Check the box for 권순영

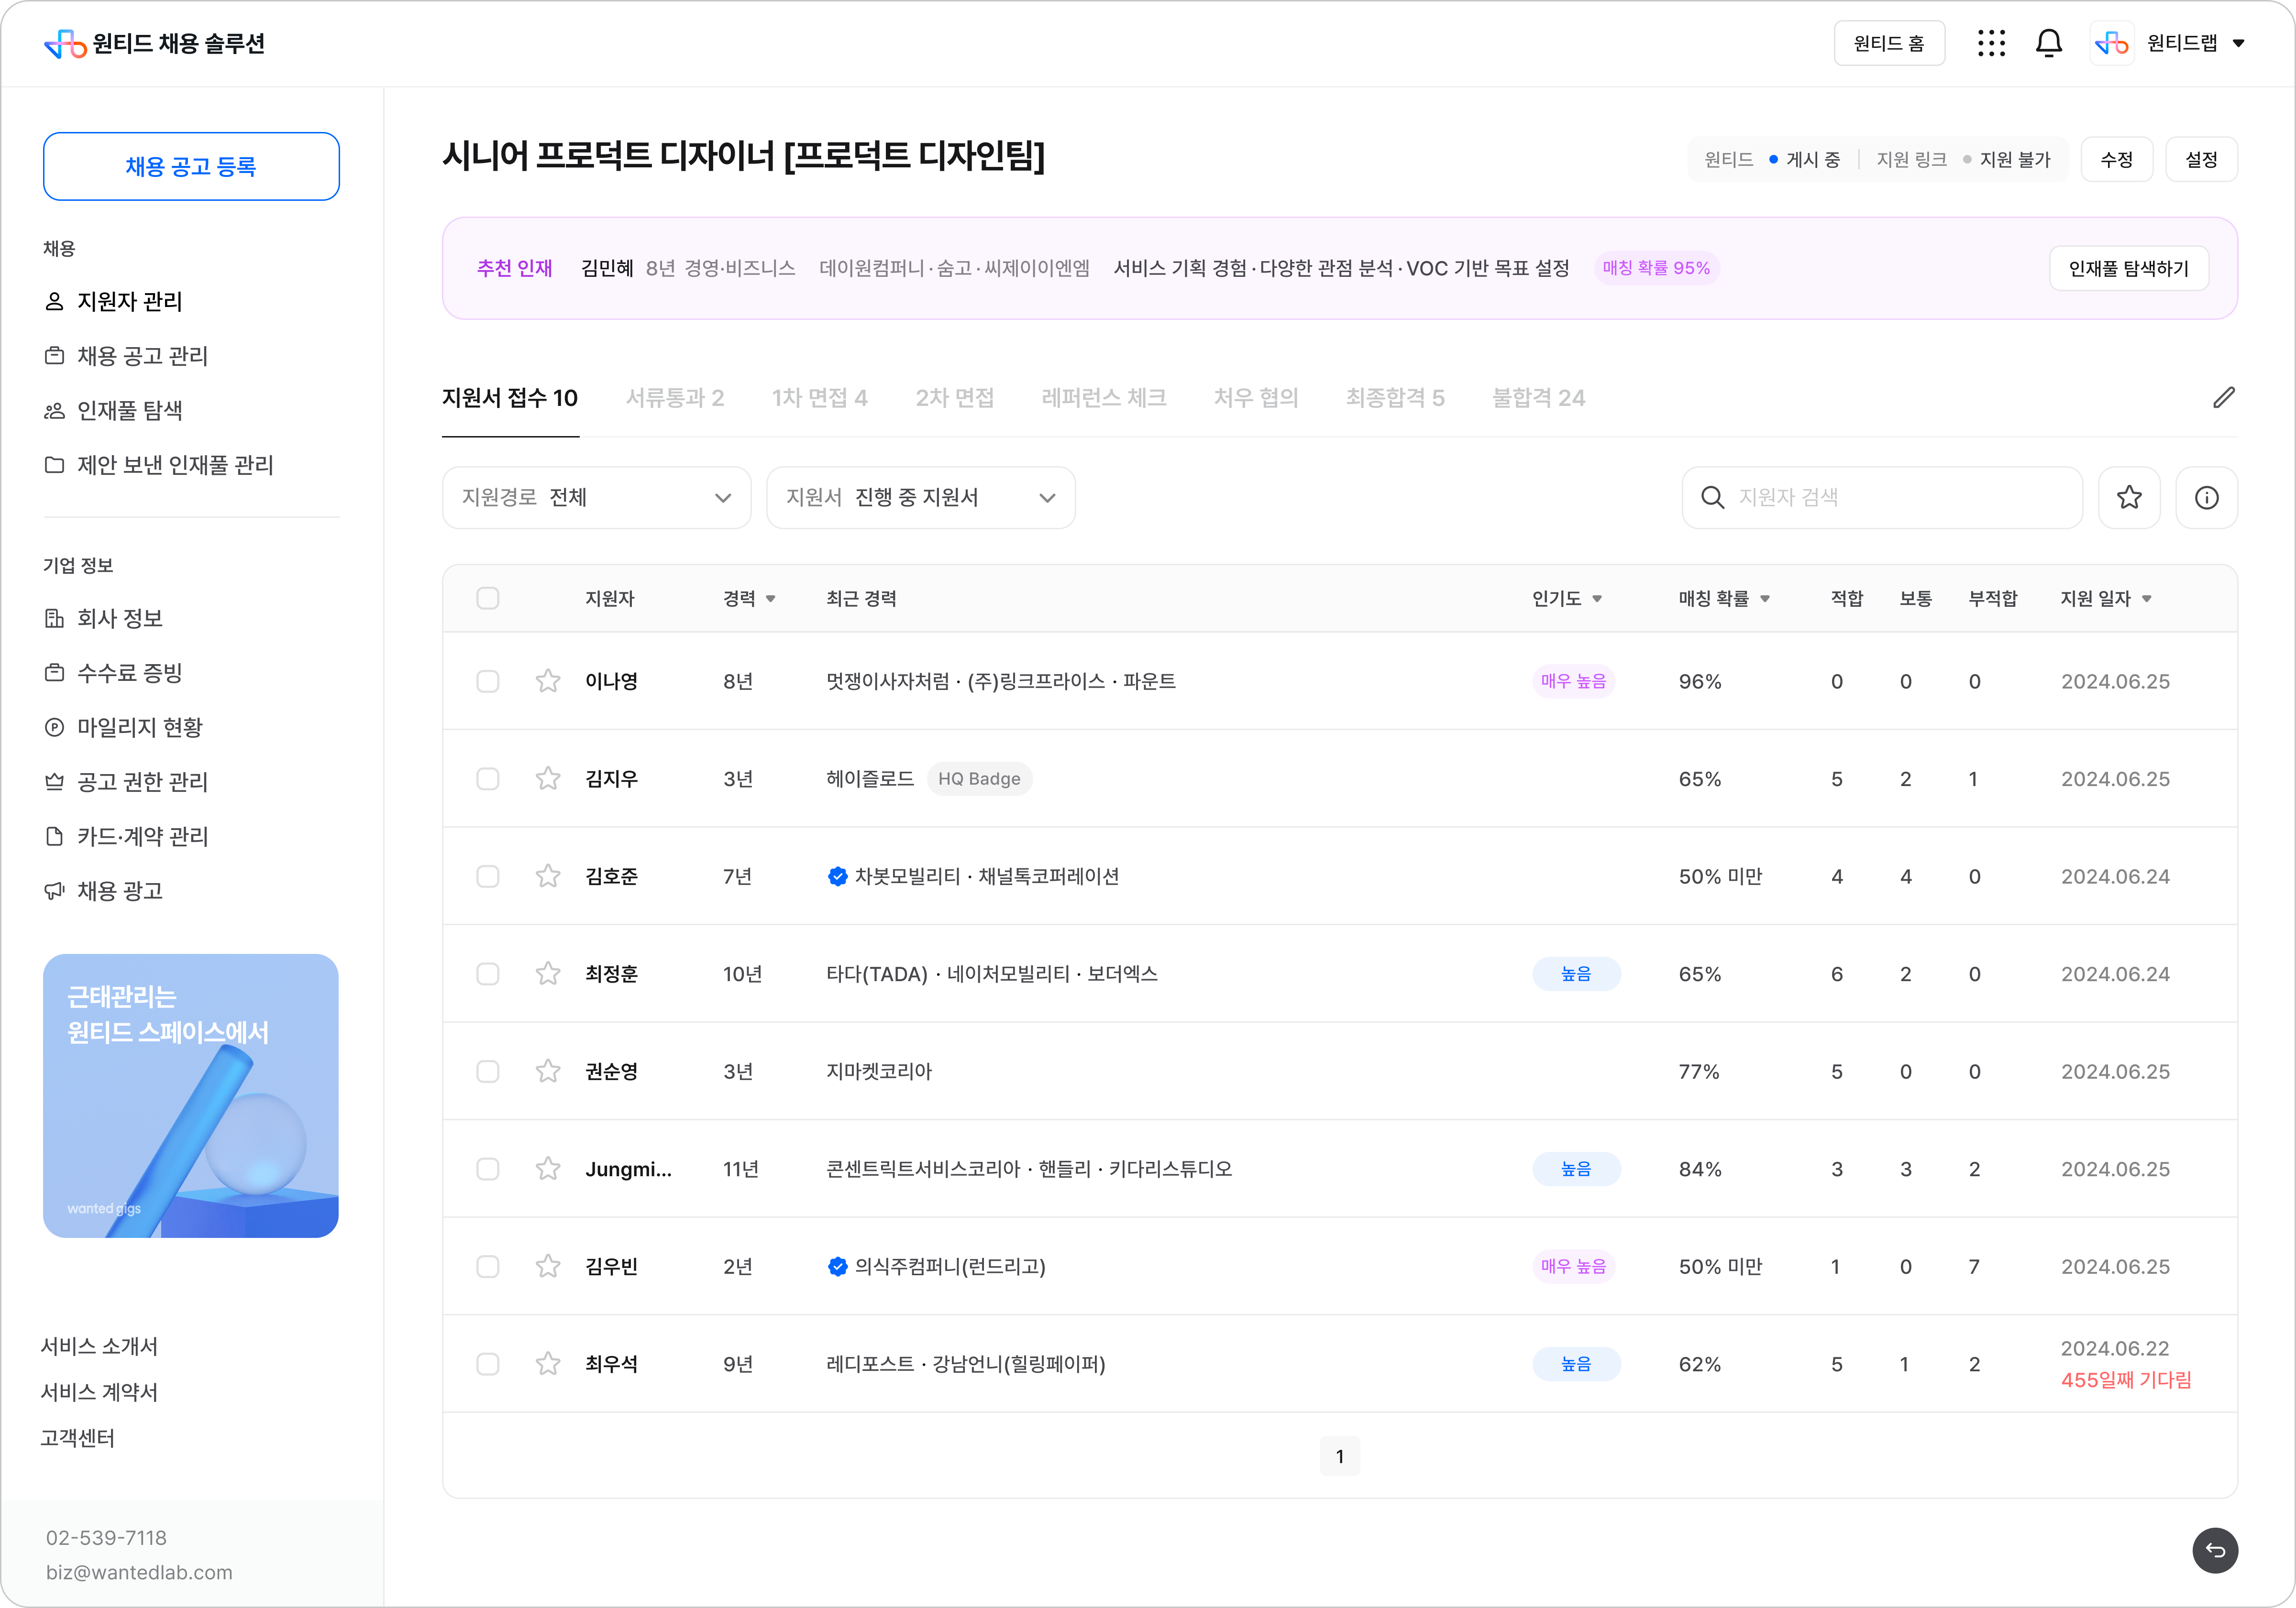coord(488,1072)
